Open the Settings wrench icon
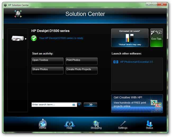This screenshot has height=137, width=172. click(x=123, y=123)
